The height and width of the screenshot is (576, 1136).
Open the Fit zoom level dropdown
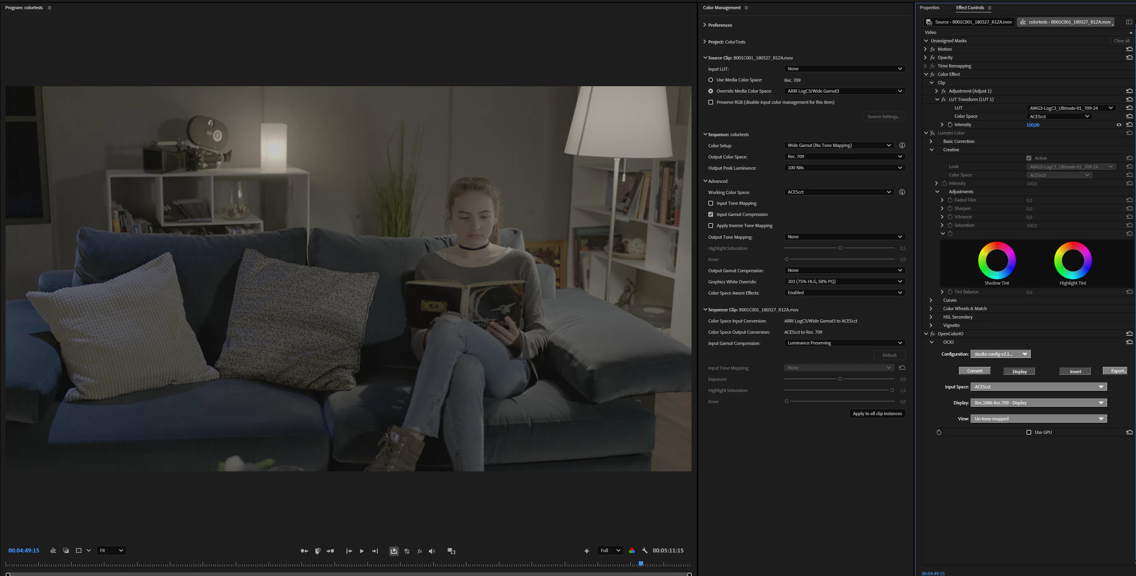tap(111, 550)
